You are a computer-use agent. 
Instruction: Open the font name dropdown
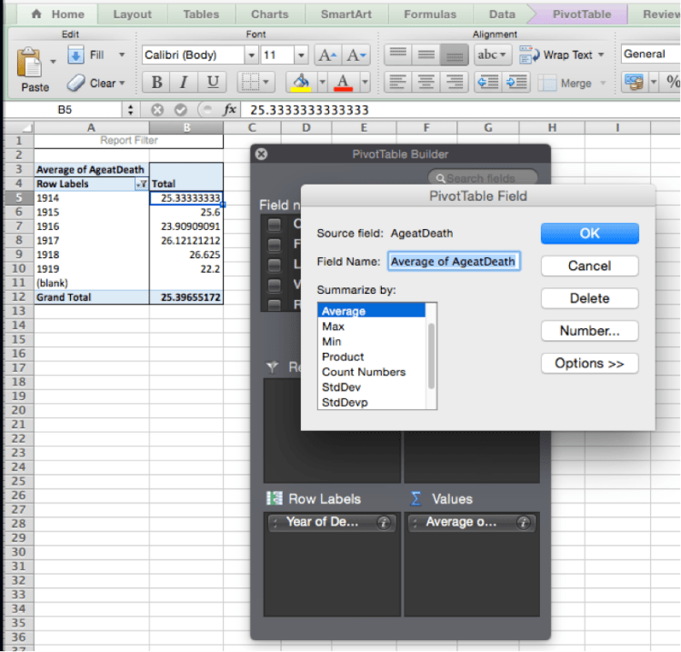[251, 55]
